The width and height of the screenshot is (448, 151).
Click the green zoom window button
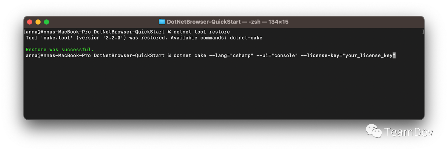pos(46,22)
